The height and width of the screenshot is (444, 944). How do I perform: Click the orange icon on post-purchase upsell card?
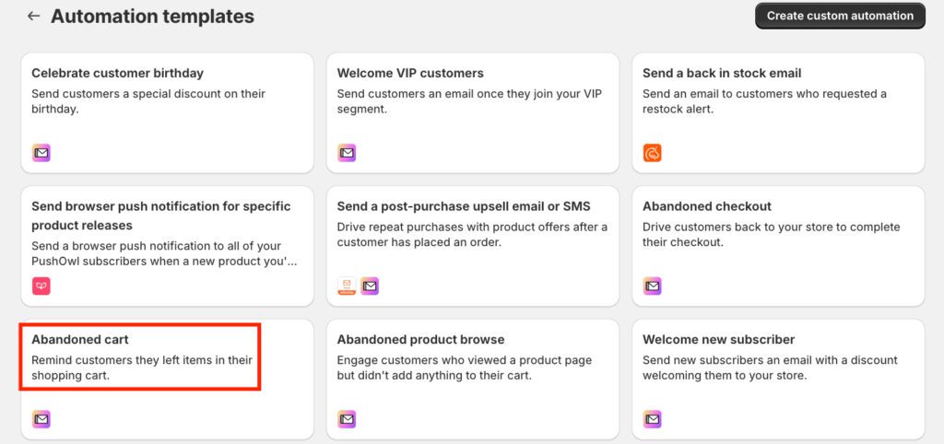click(x=347, y=286)
